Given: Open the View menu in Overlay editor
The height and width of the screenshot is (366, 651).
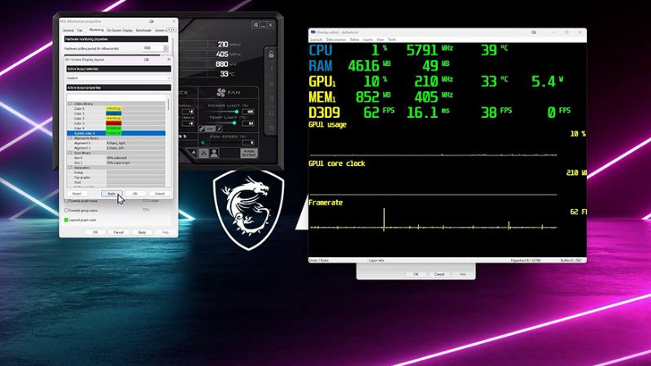Looking at the screenshot, I should [x=380, y=39].
